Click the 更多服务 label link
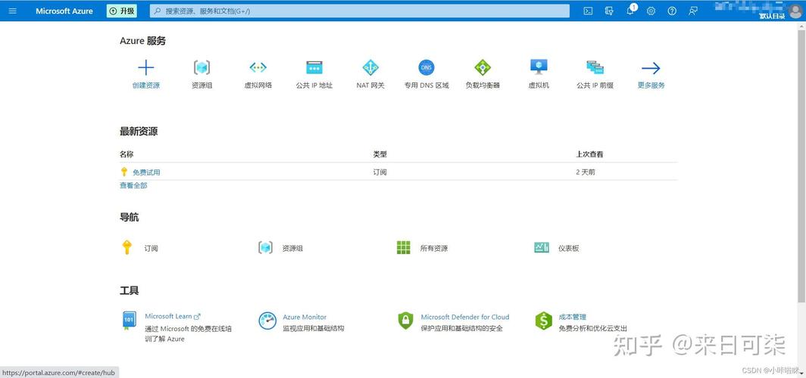 pos(651,85)
